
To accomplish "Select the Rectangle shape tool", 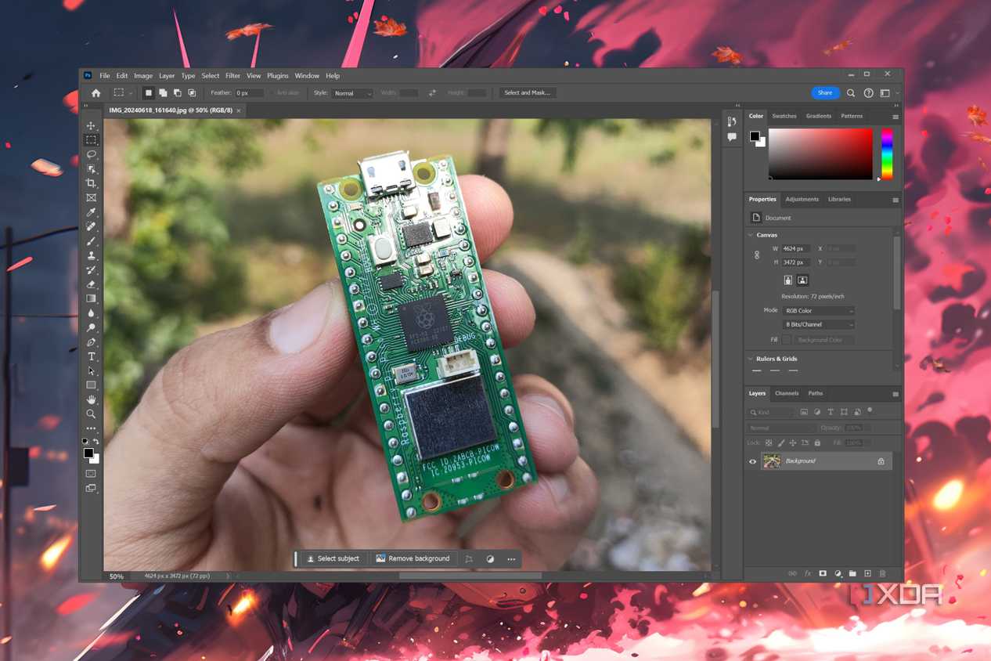I will pyautogui.click(x=91, y=385).
